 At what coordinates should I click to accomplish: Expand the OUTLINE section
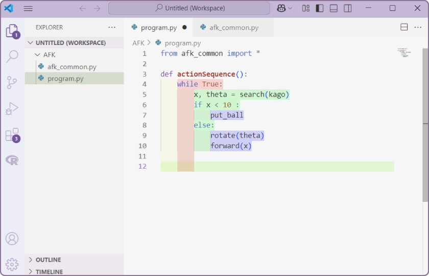click(x=75, y=260)
